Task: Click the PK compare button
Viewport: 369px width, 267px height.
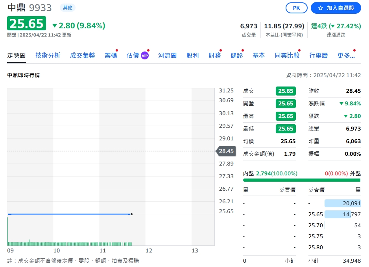Action: pos(297,8)
